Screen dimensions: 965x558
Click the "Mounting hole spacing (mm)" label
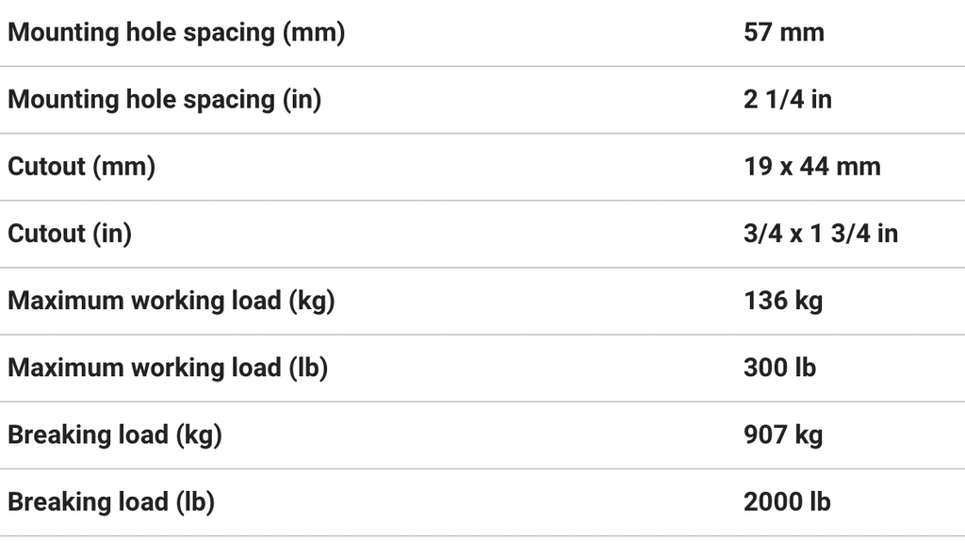[176, 33]
